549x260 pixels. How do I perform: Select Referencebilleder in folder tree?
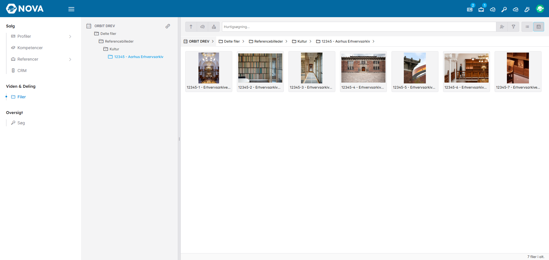(116, 41)
